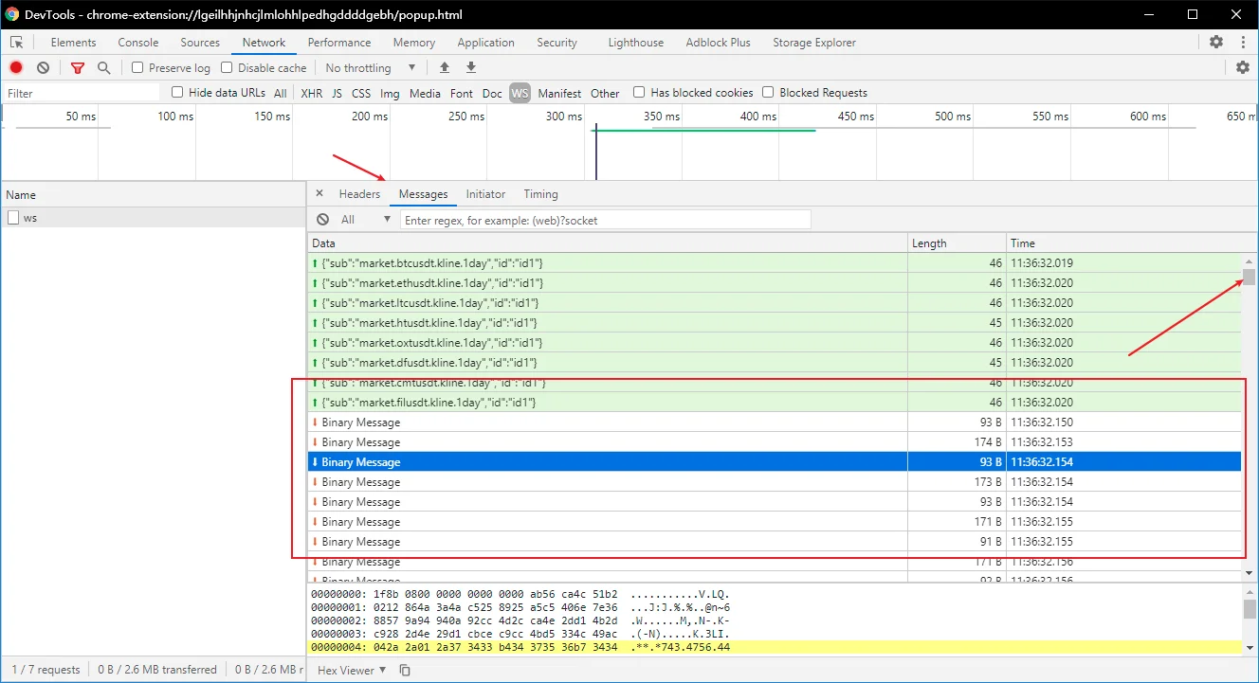1259x683 pixels.
Task: Filter requests by XHR type
Action: click(x=311, y=93)
